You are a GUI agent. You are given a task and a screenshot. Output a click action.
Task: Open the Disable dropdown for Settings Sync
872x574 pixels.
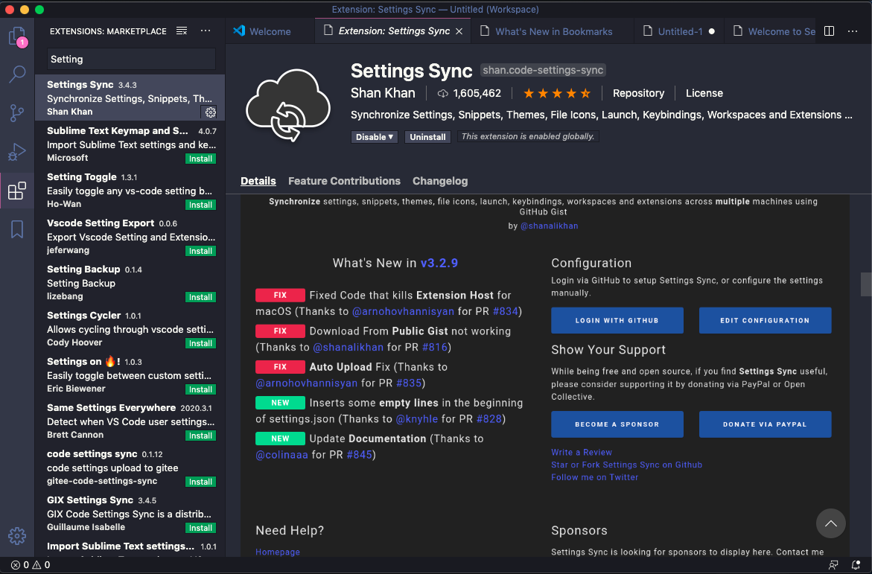coord(374,137)
